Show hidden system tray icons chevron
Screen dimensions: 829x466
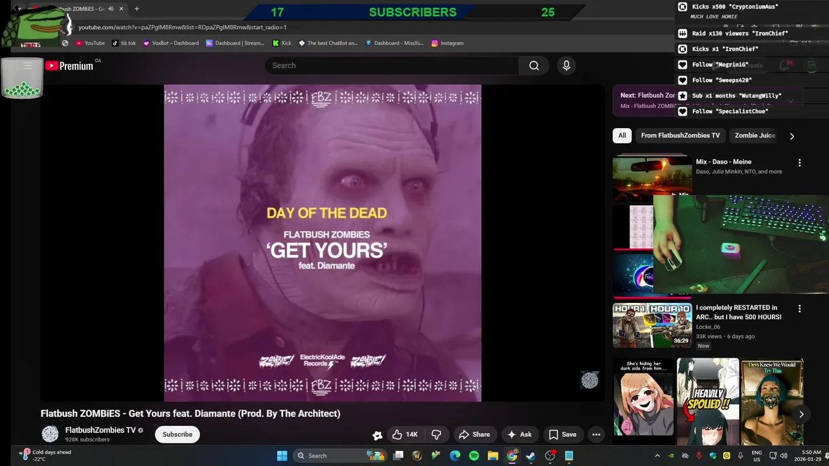tap(657, 456)
